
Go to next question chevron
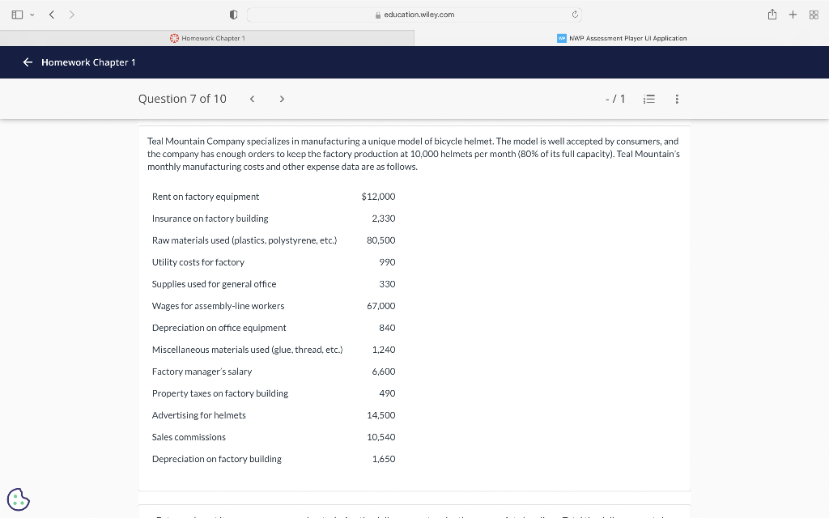click(282, 99)
